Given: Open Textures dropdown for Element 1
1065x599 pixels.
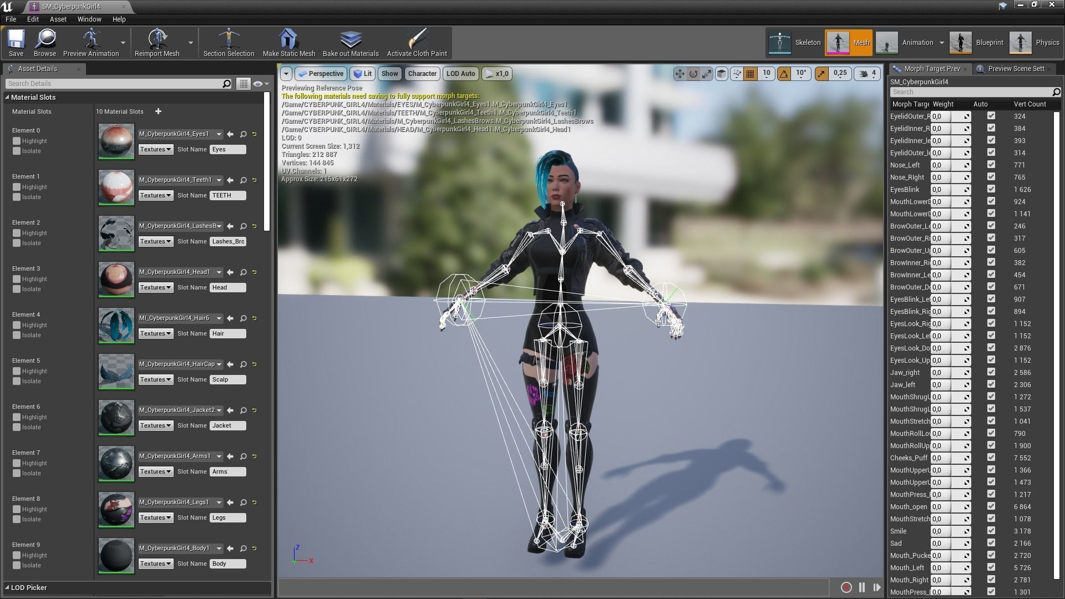Looking at the screenshot, I should click(155, 195).
